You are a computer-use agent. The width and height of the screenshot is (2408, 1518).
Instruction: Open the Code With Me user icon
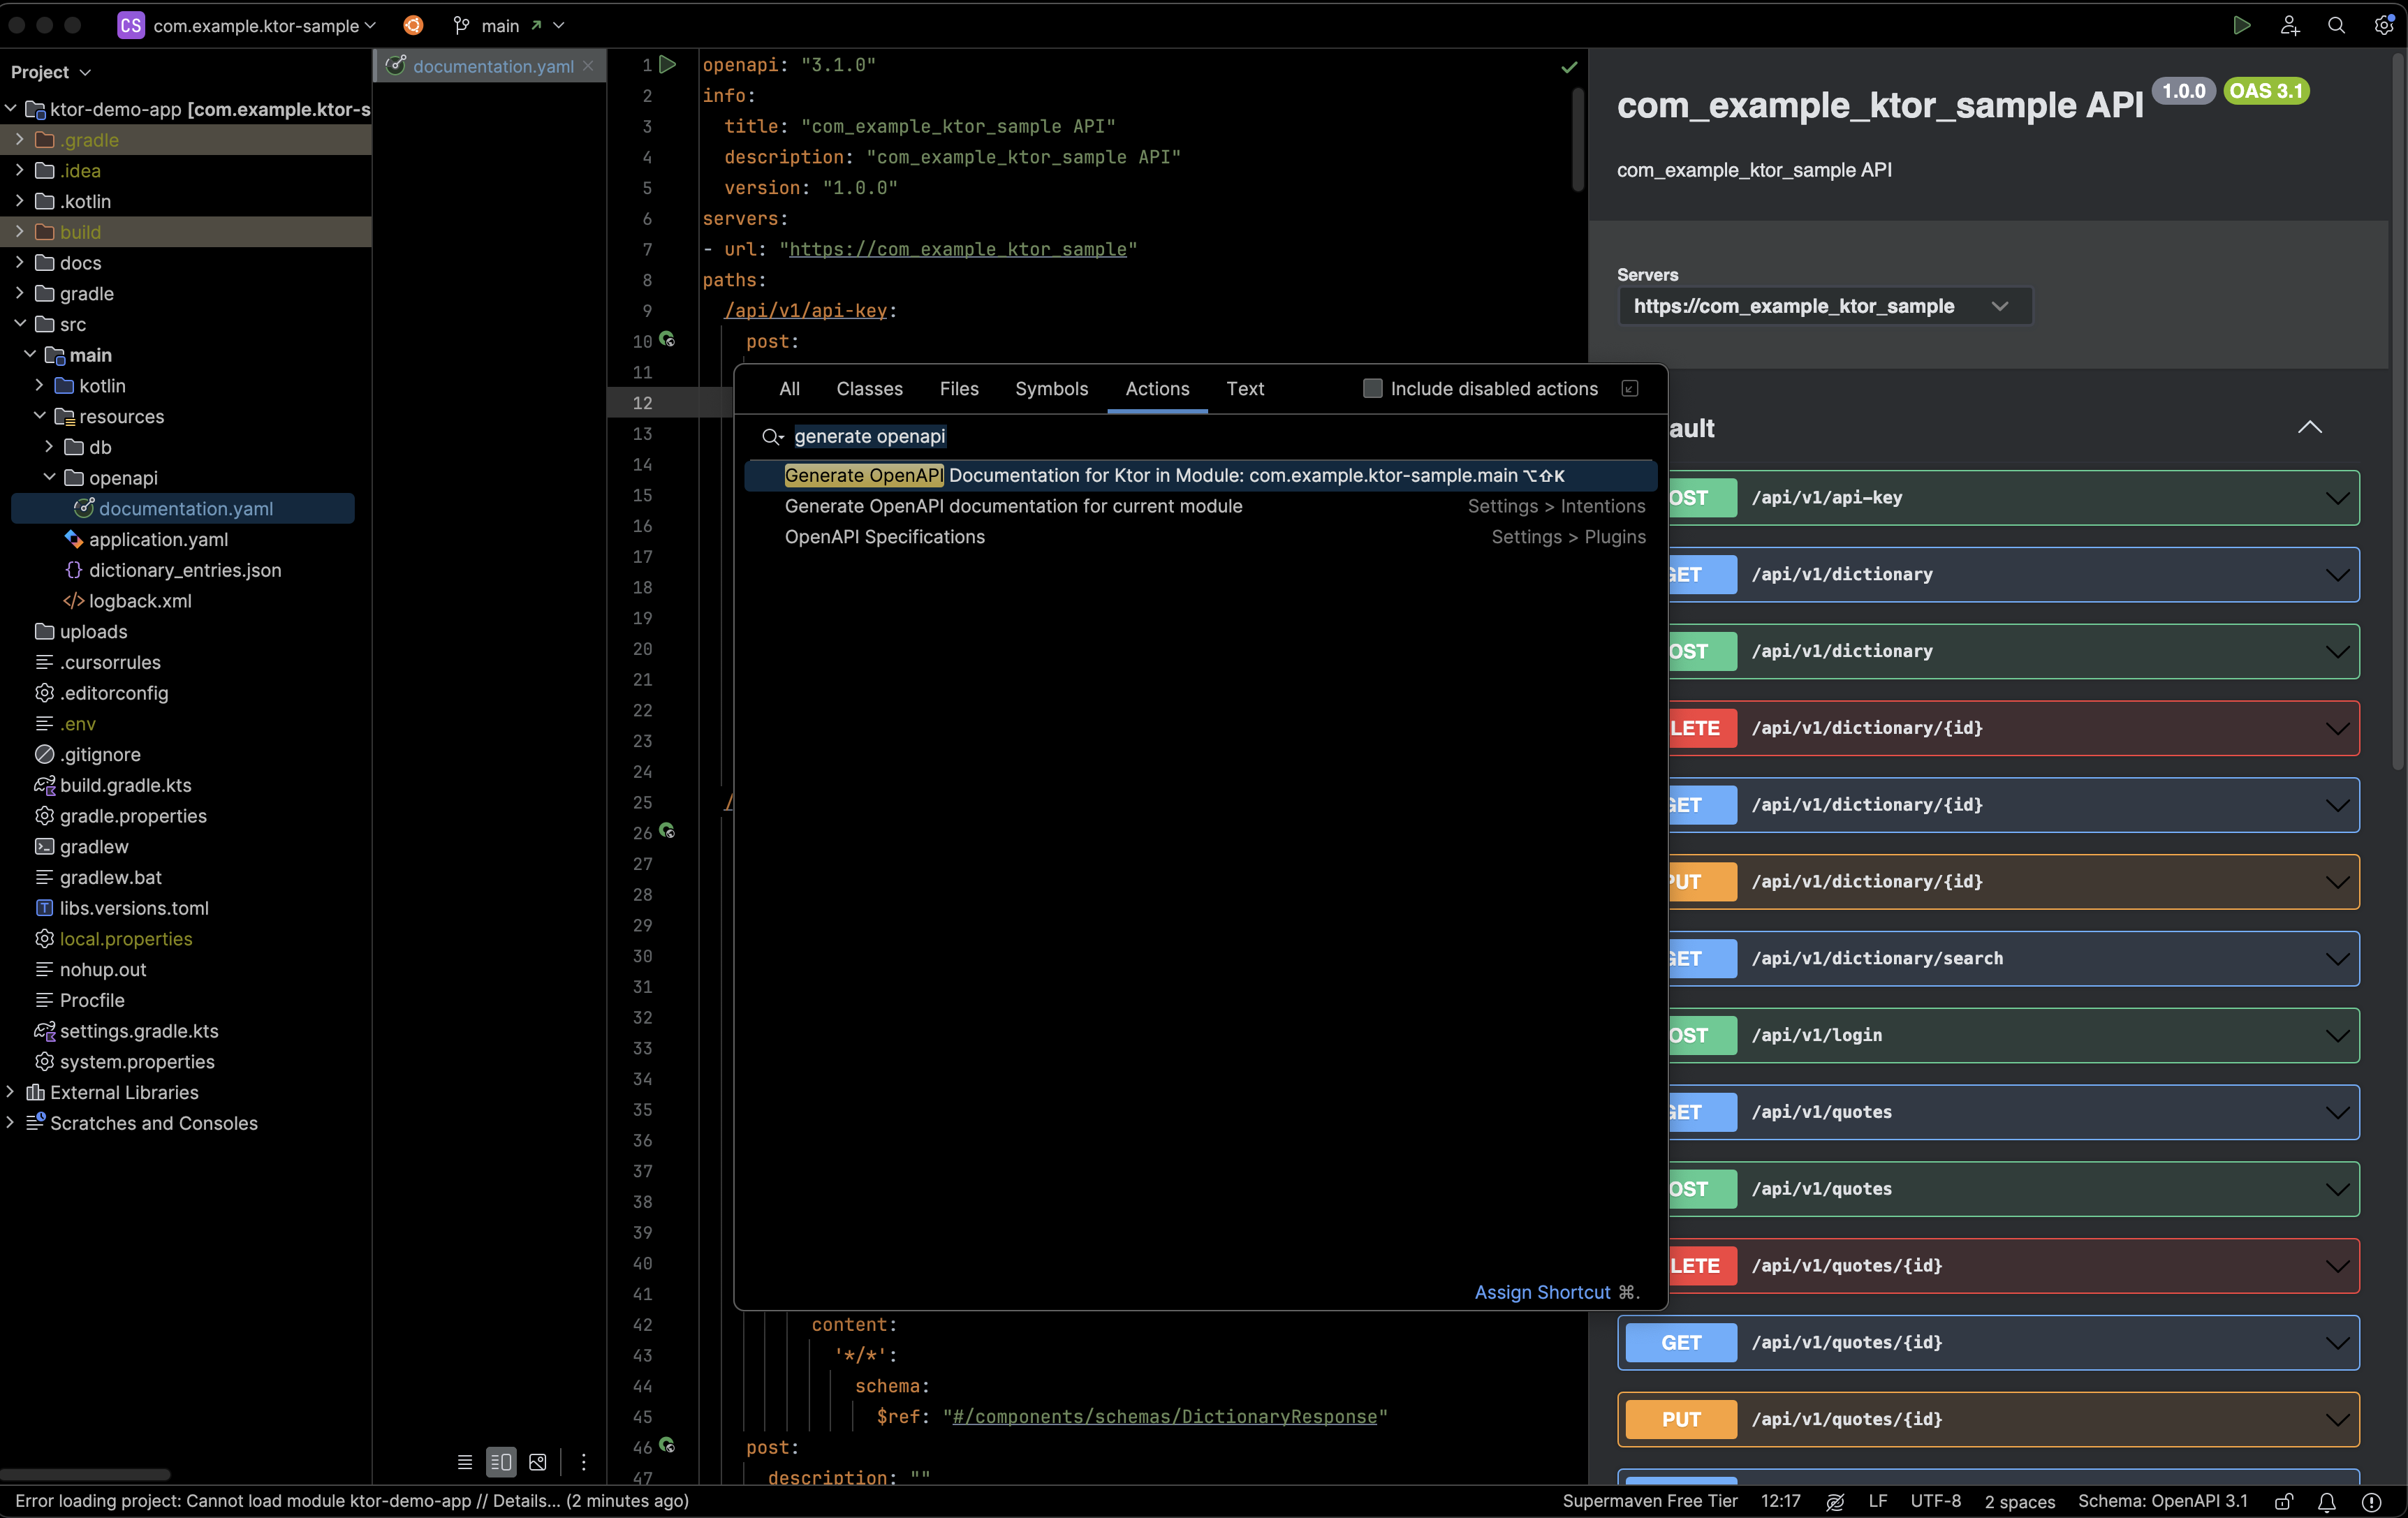2289,25
